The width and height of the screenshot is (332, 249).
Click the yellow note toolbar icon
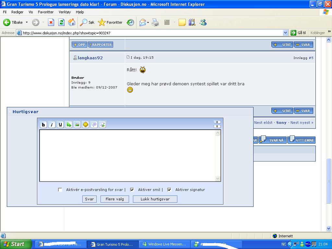[x=182, y=22]
